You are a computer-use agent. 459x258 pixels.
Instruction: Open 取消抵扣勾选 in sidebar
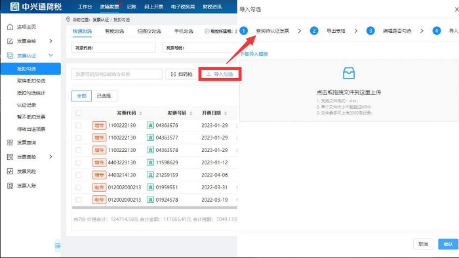coord(31,81)
